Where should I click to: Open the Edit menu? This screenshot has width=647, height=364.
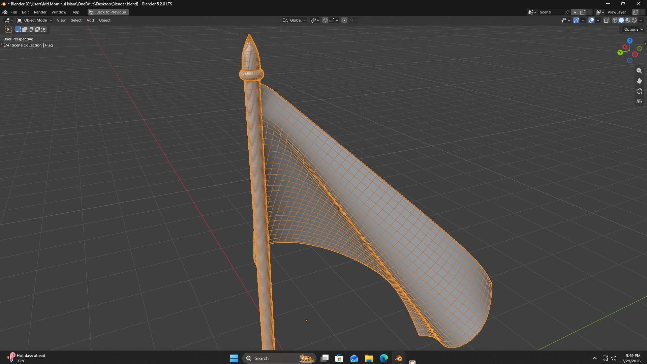pyautogui.click(x=25, y=12)
